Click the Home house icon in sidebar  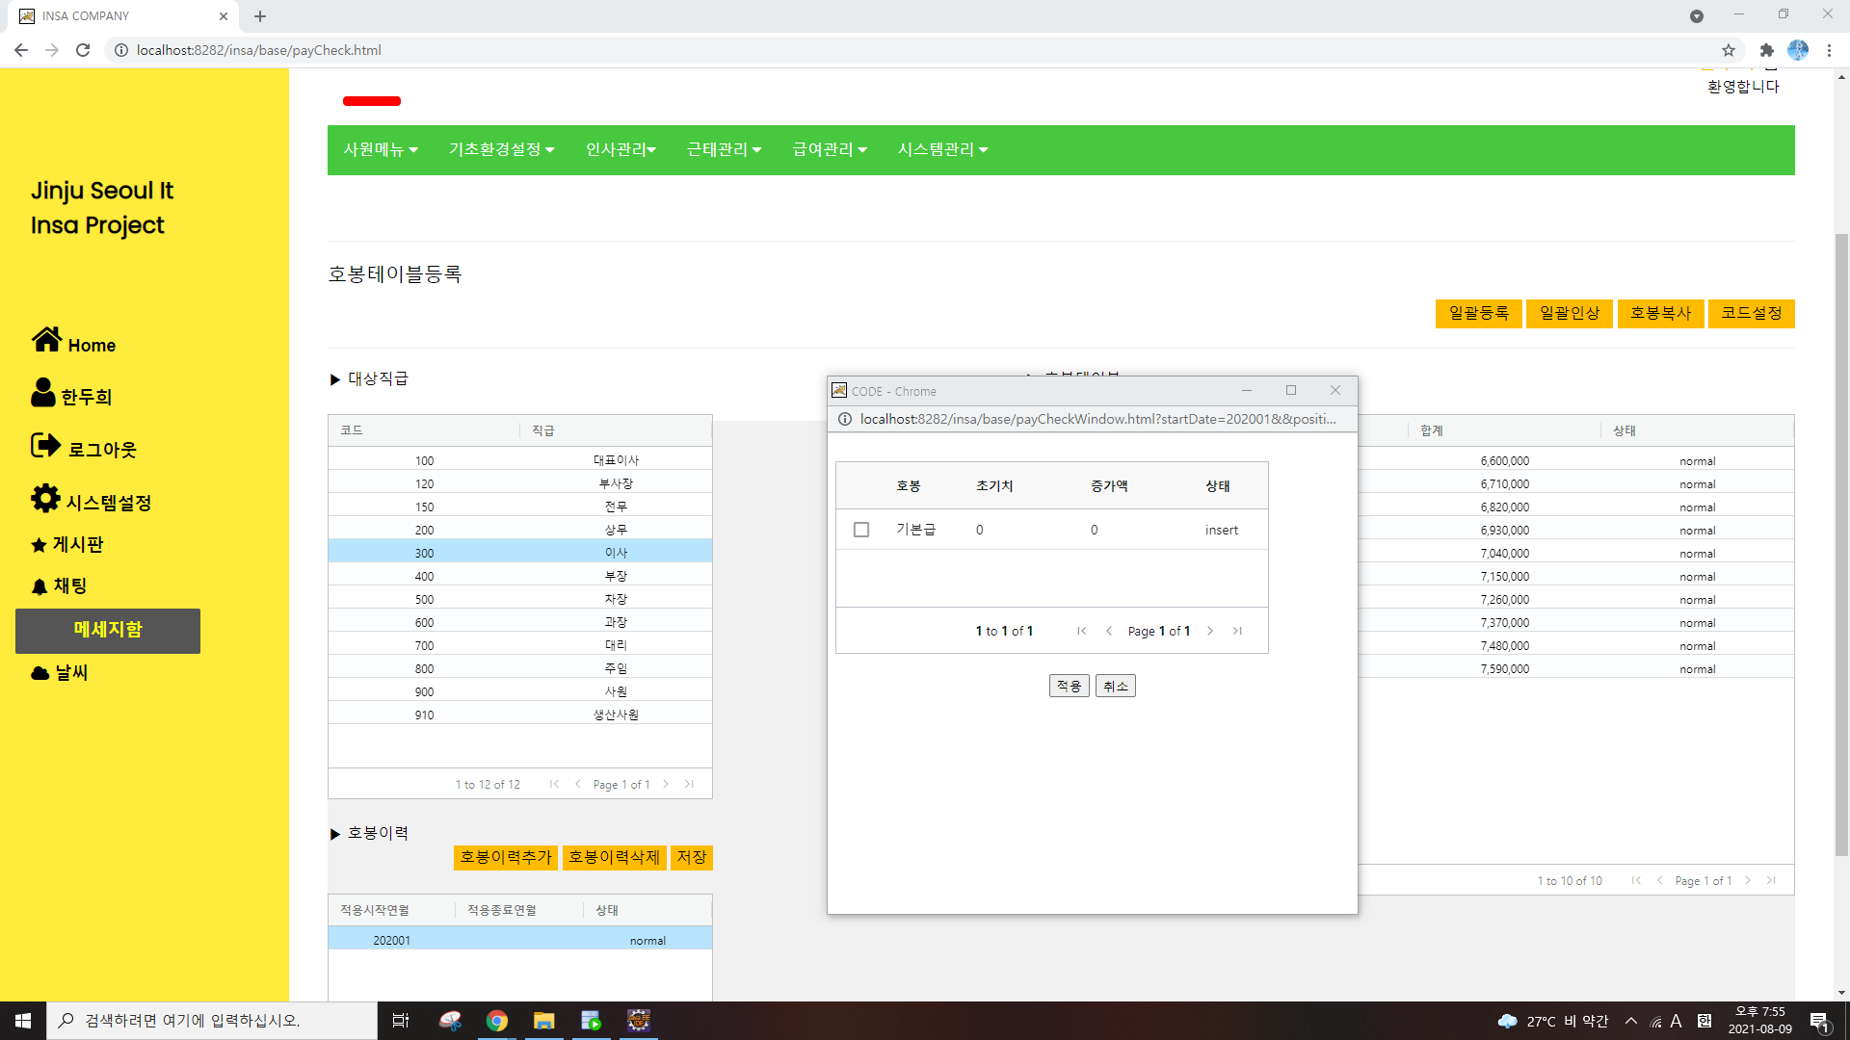[46, 339]
